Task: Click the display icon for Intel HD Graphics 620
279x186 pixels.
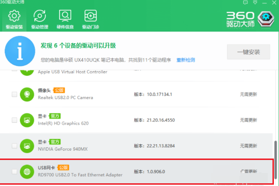Action: pyautogui.click(x=27, y=120)
